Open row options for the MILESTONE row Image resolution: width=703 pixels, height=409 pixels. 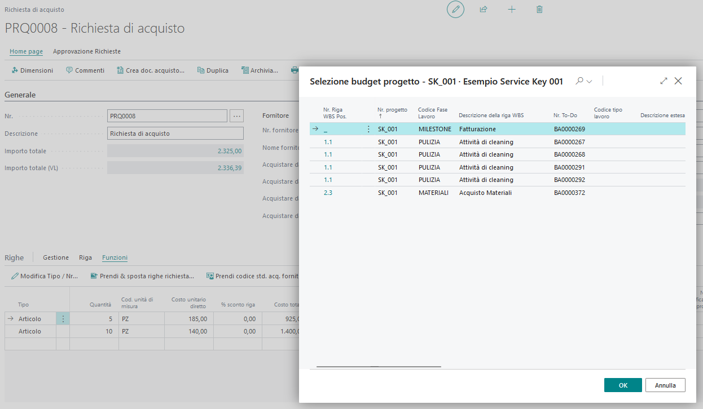[x=368, y=129]
